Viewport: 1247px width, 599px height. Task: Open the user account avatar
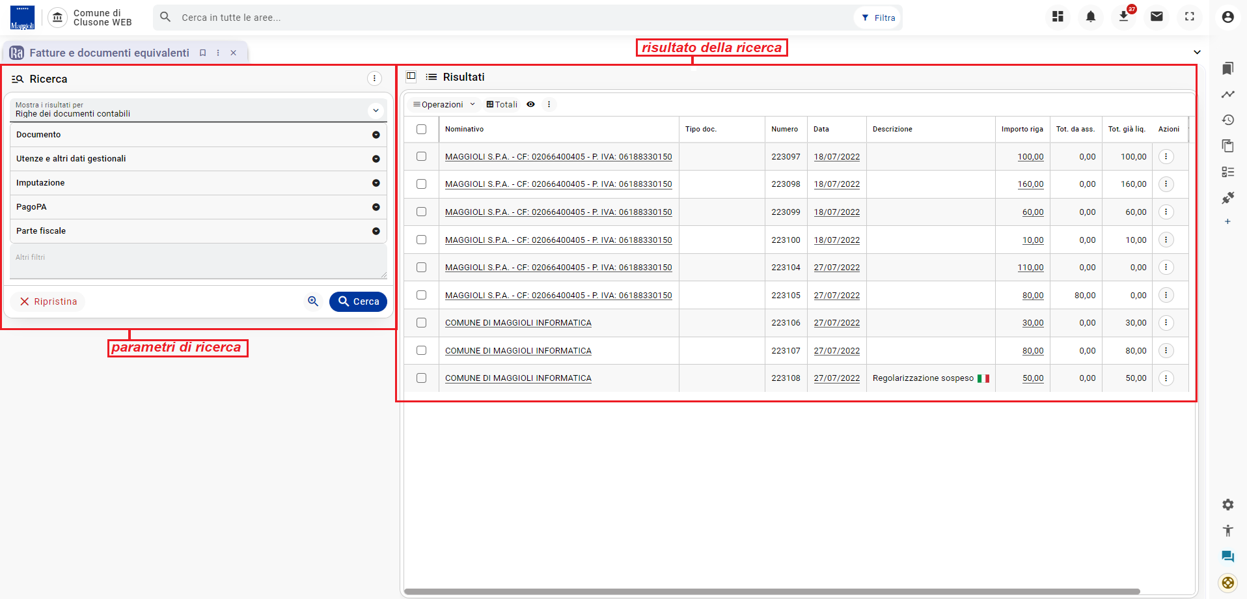[x=1227, y=17]
